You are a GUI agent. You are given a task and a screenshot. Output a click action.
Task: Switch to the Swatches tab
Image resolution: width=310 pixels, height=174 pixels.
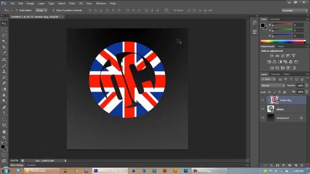click(x=275, y=19)
